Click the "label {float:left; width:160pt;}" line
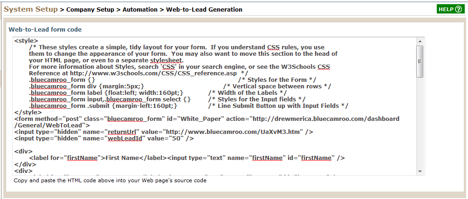Image resolution: width=468 pixels, height=199 pixels. [106, 93]
